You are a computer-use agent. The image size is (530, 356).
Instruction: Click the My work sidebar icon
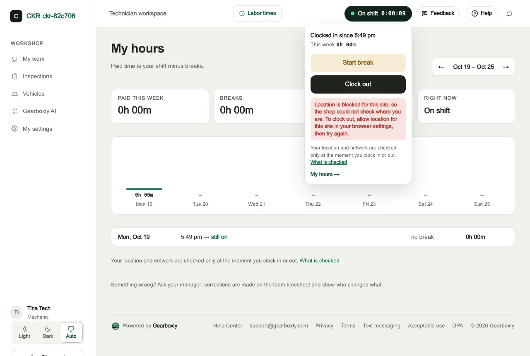coord(15,59)
